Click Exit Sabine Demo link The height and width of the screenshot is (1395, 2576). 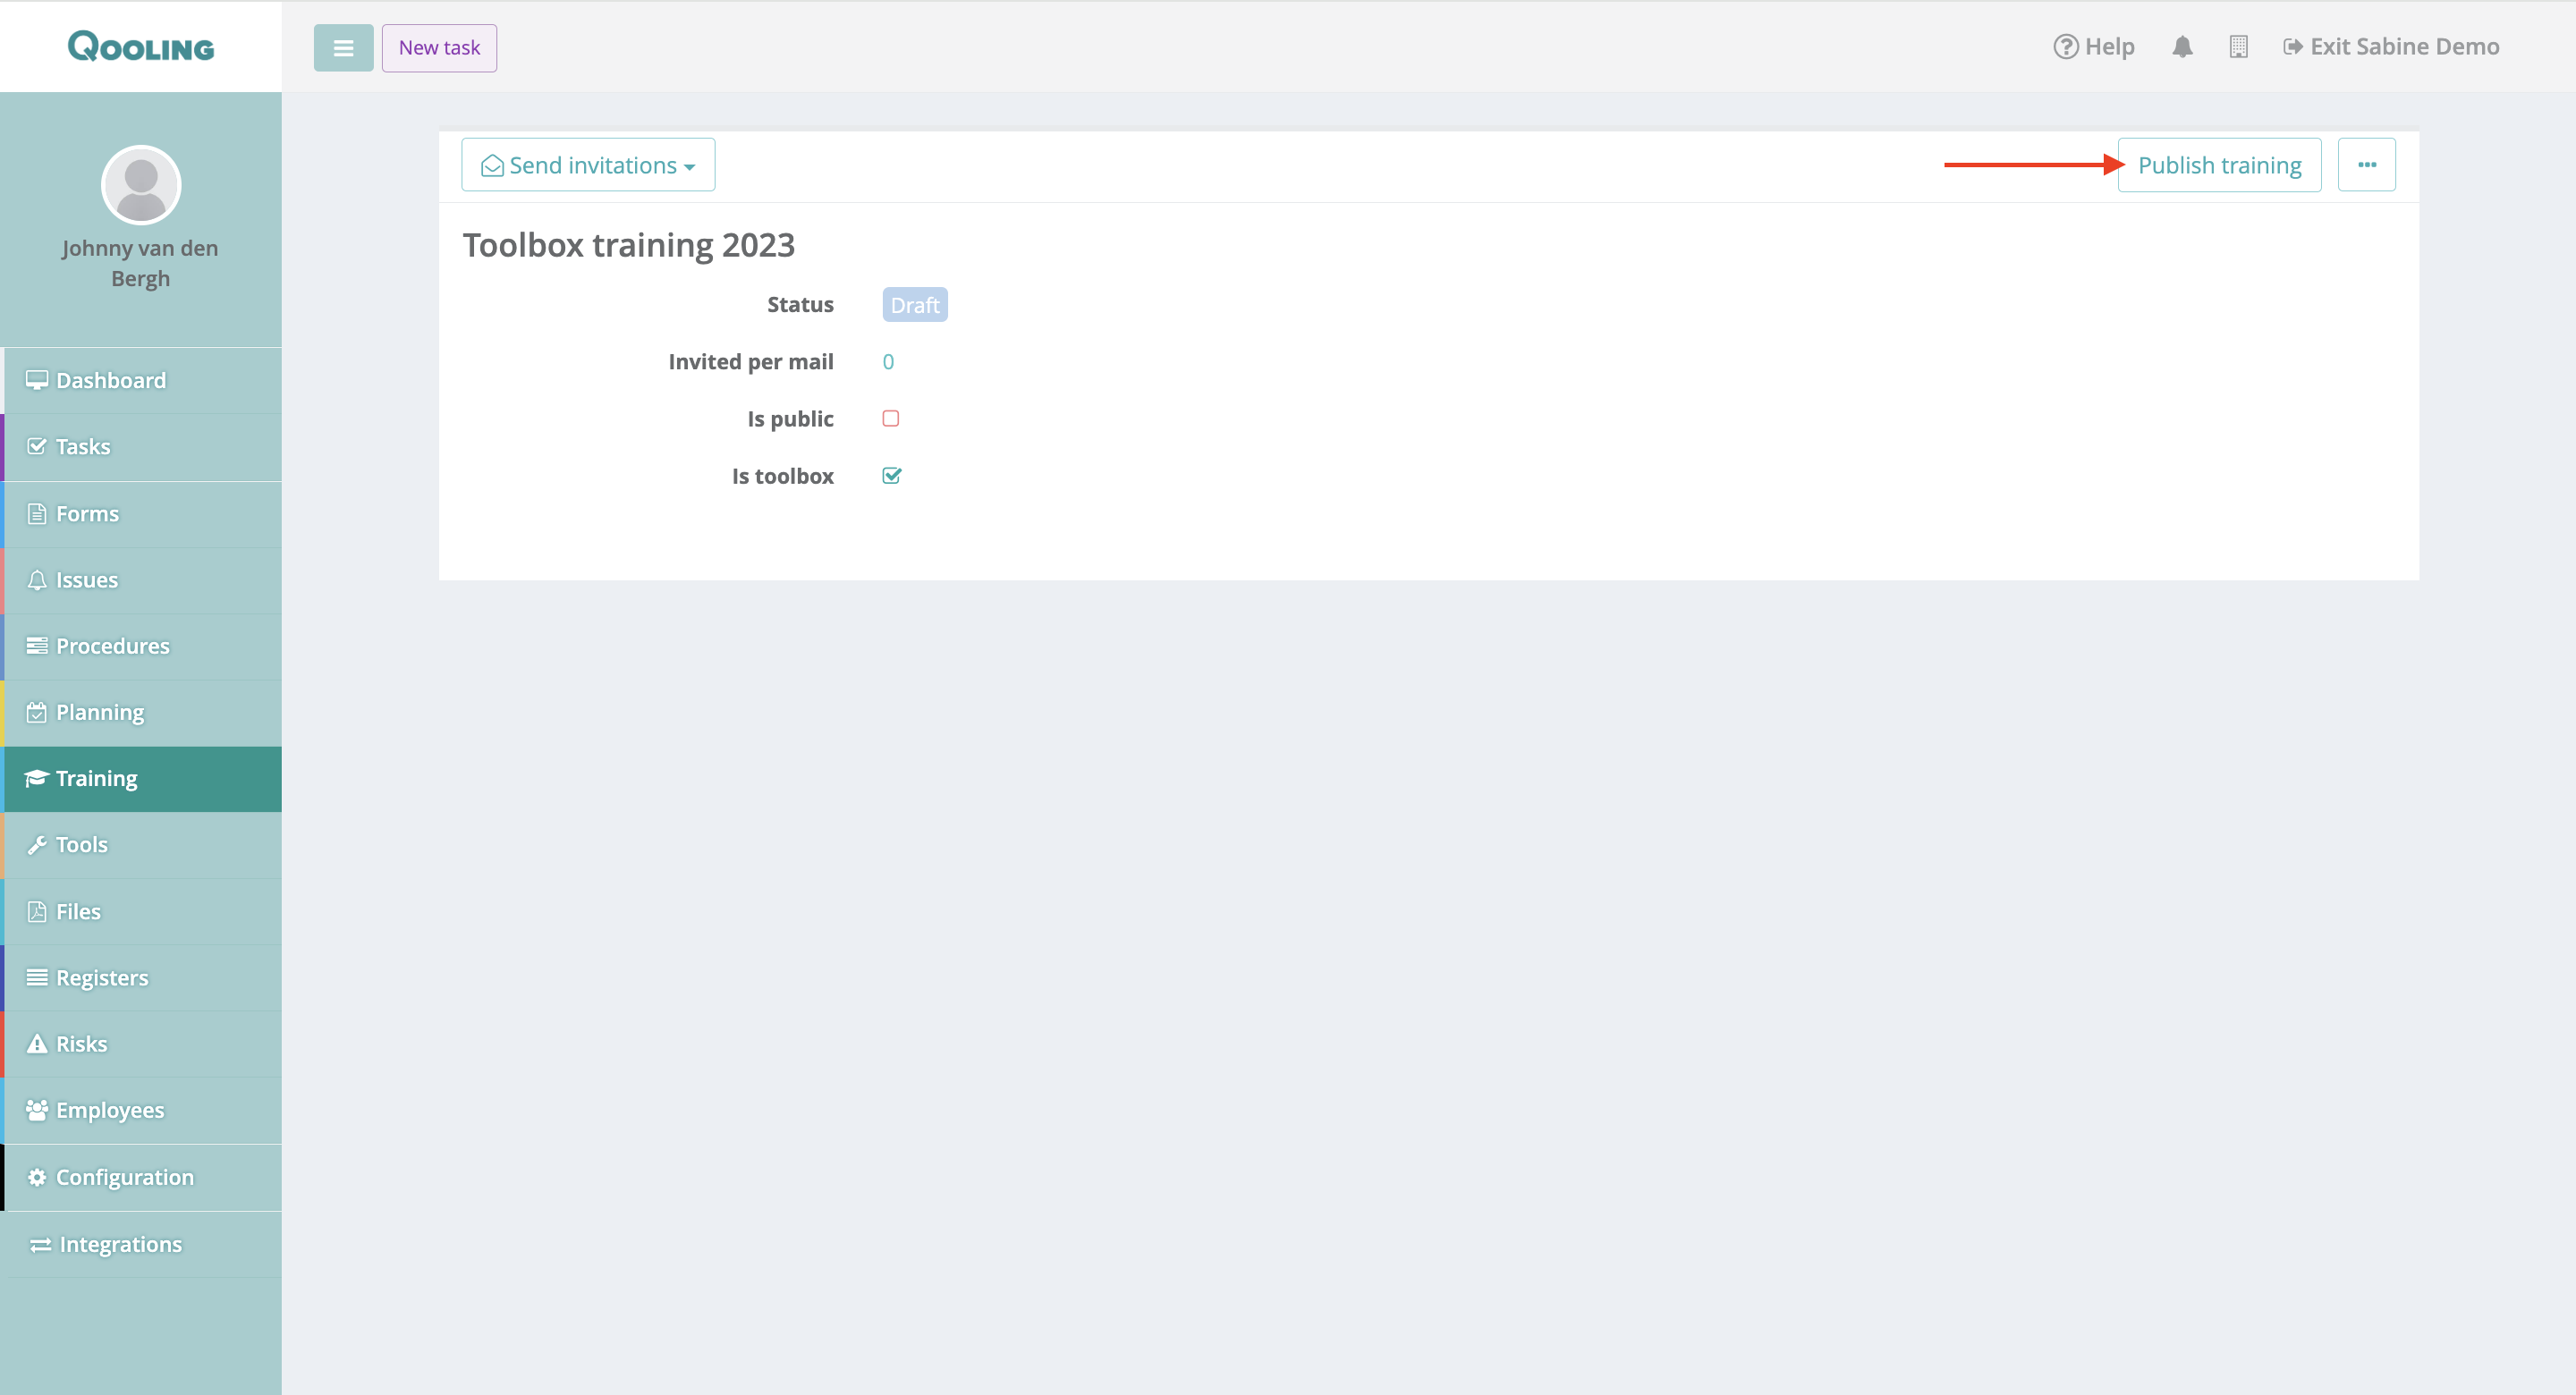[2391, 47]
